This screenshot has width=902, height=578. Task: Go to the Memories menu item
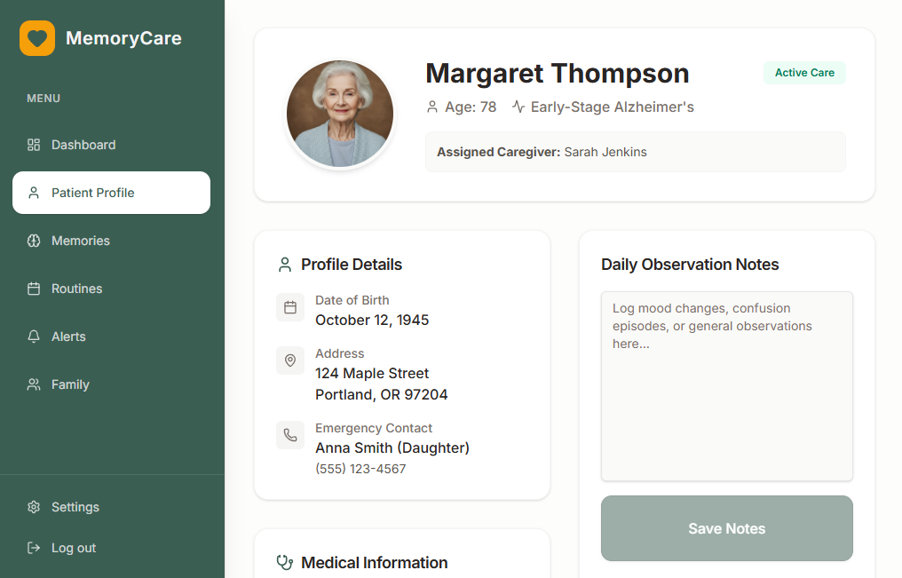(81, 241)
